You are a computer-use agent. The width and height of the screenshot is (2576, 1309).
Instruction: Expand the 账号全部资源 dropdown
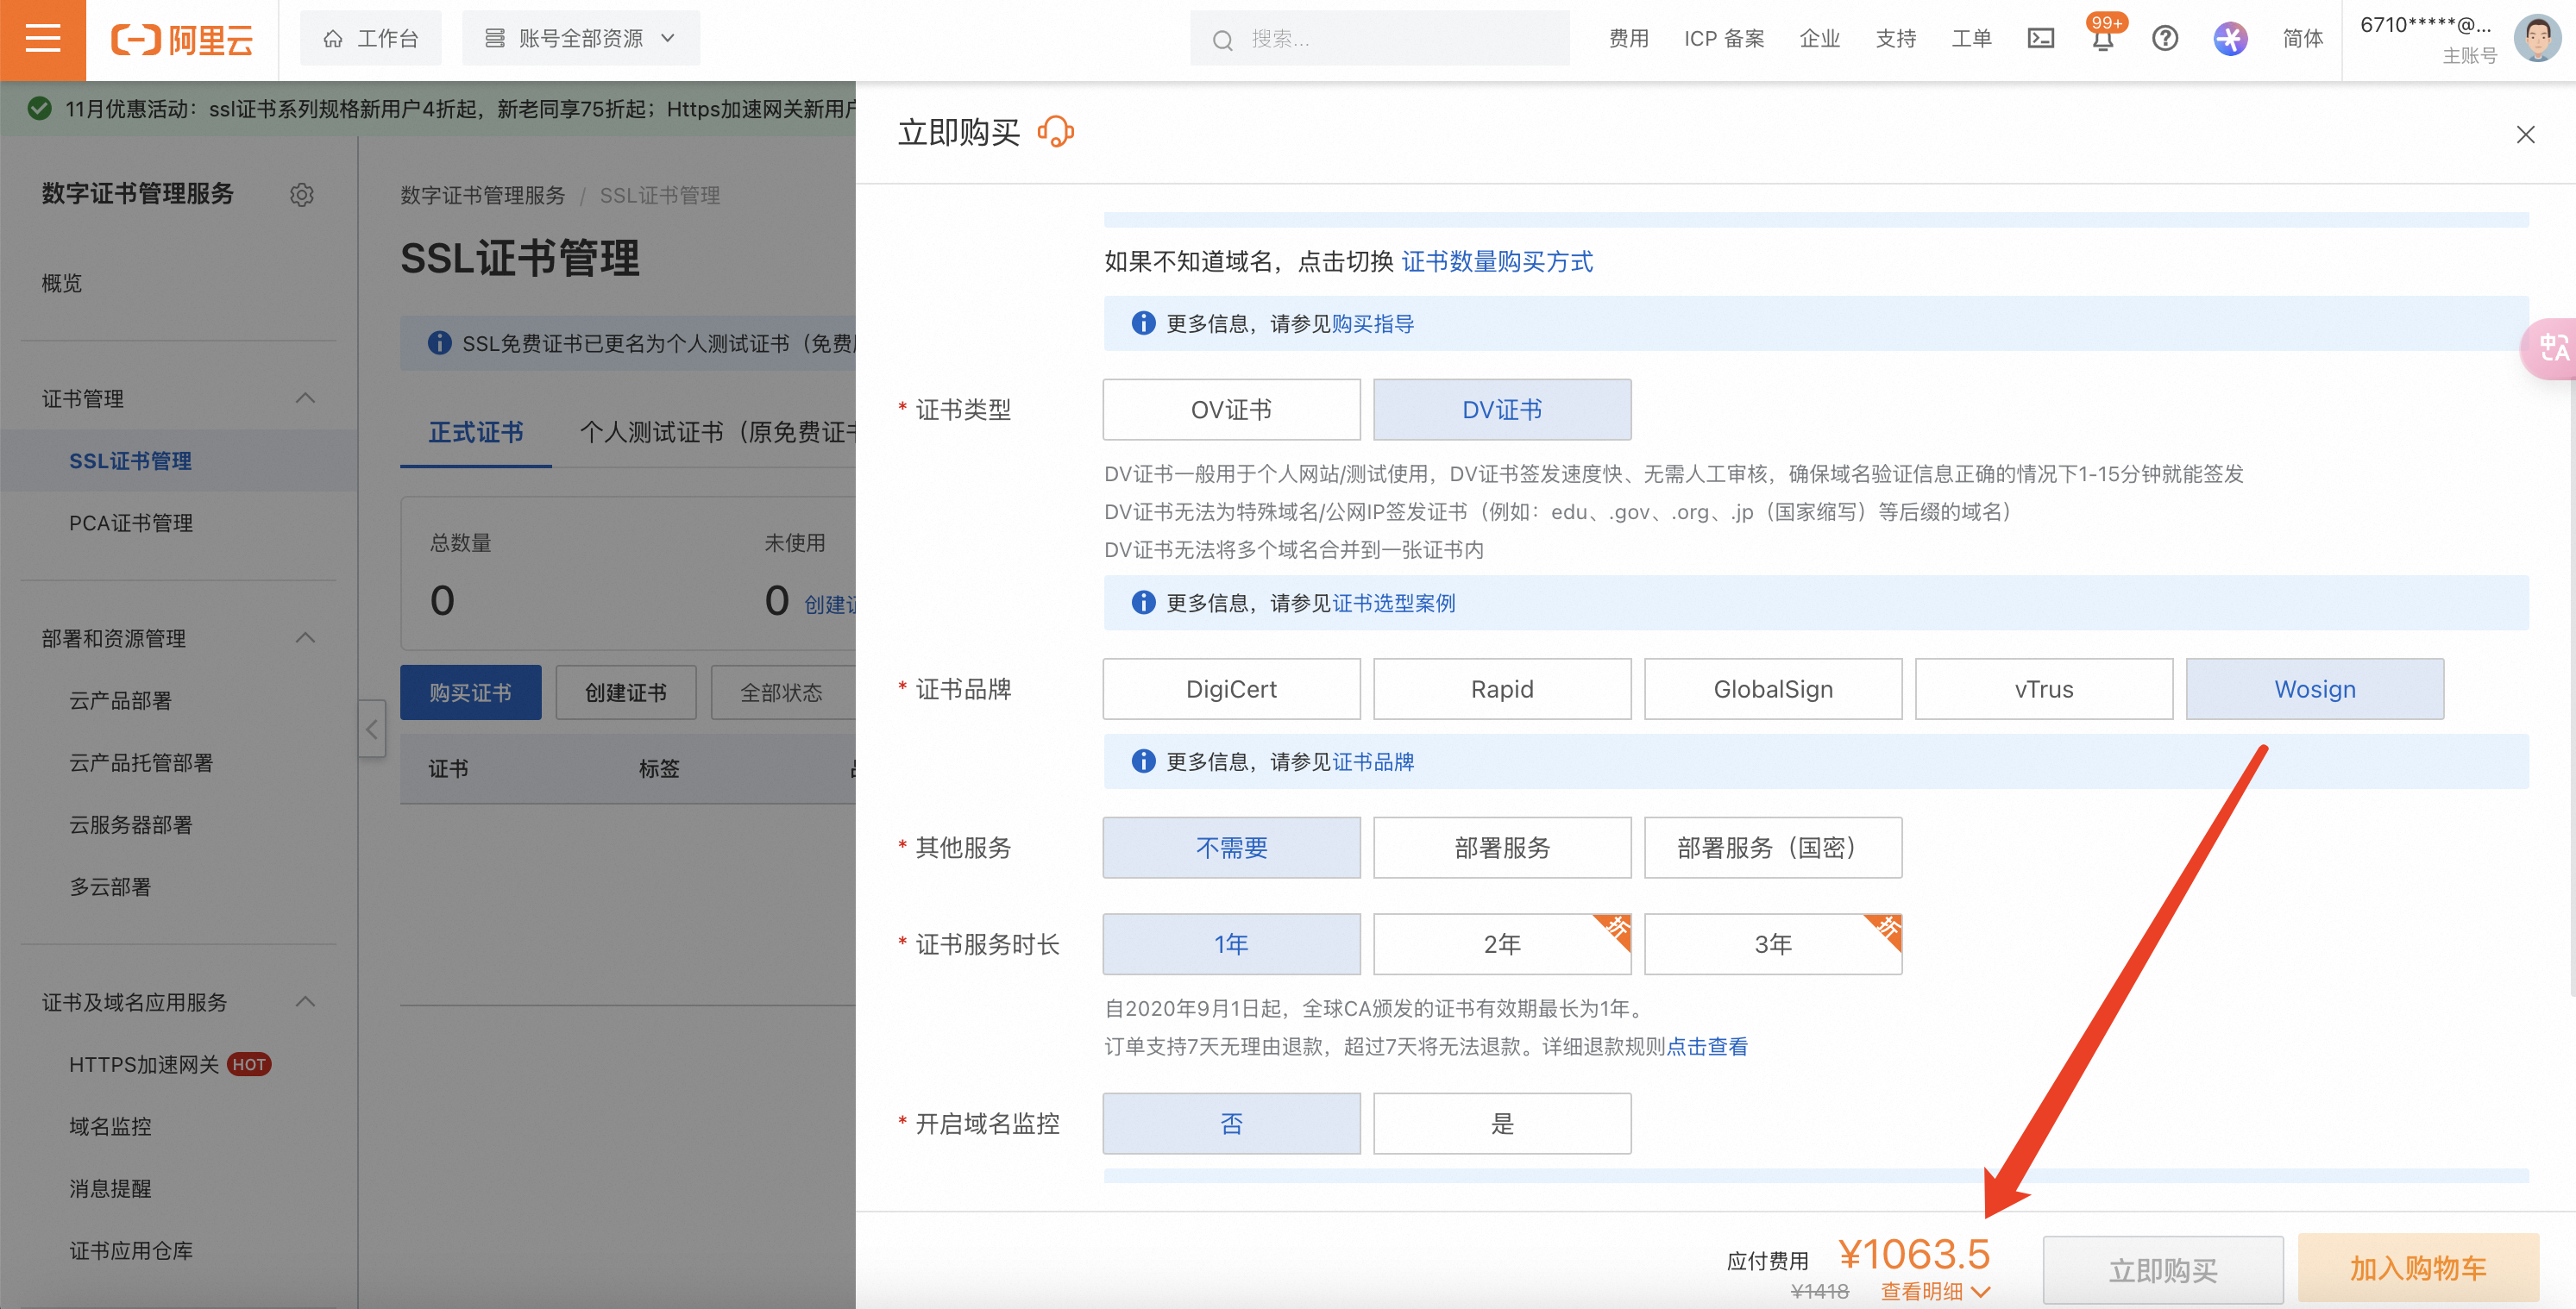pyautogui.click(x=580, y=39)
